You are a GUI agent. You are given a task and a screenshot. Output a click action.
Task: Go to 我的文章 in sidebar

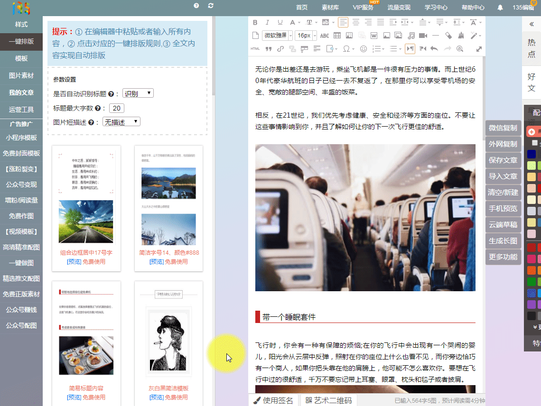pos(21,92)
